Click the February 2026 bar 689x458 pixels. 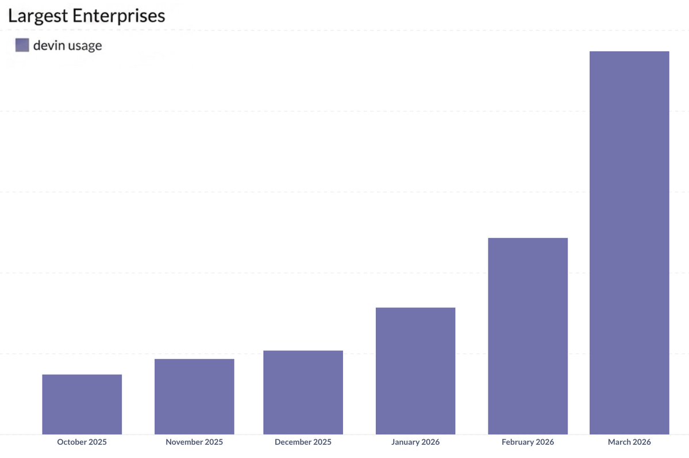tap(528, 336)
